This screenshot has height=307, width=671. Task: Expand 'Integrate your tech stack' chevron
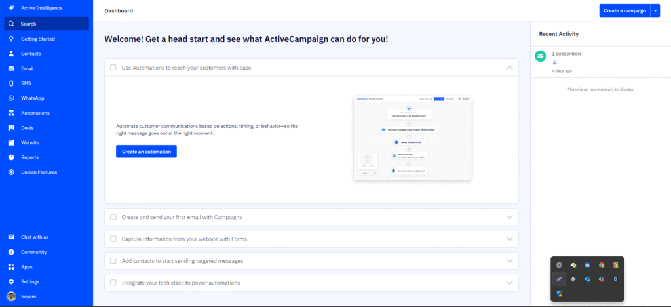(510, 283)
